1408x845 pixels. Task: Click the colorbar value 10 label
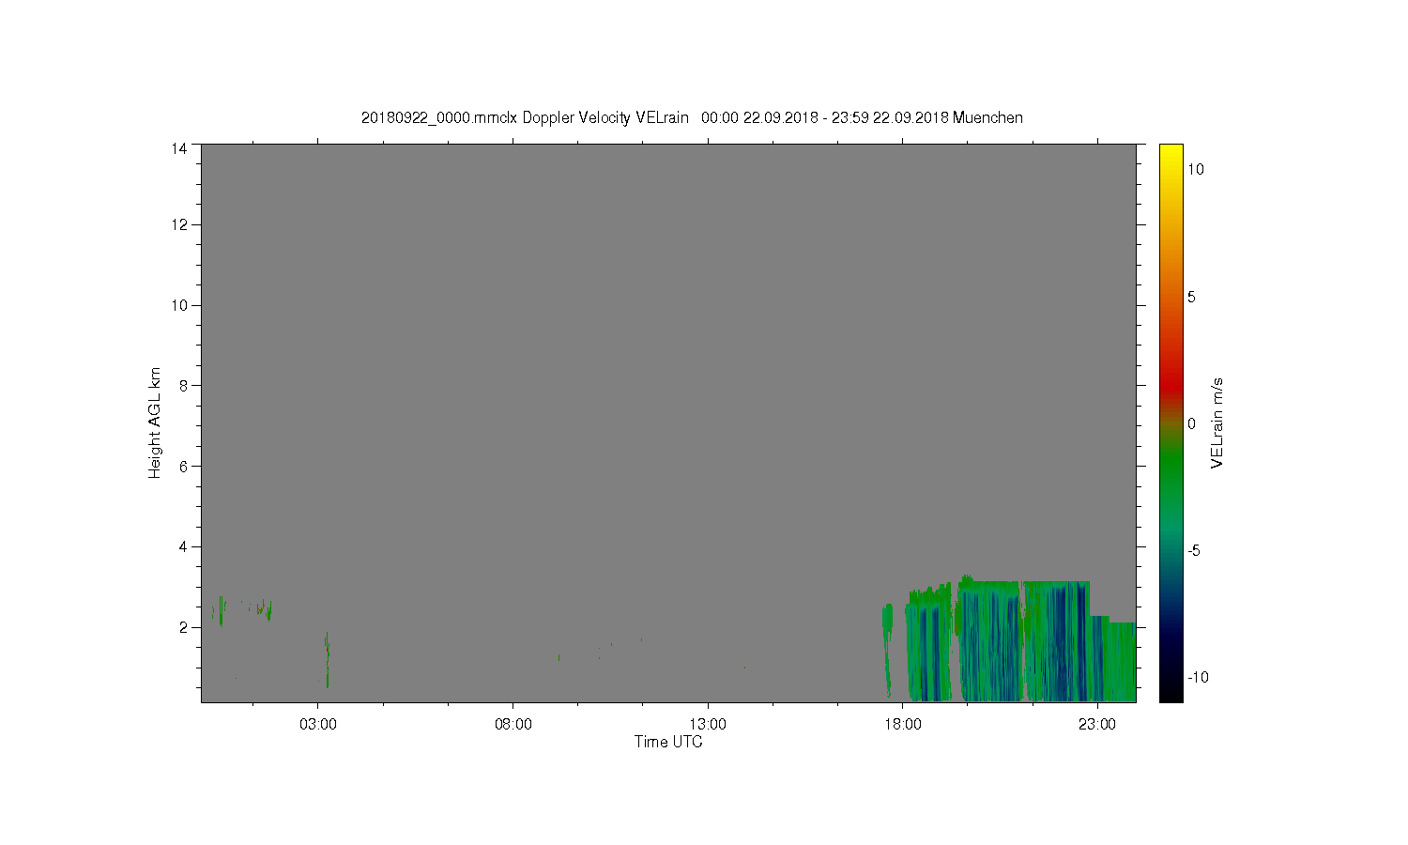[1196, 169]
